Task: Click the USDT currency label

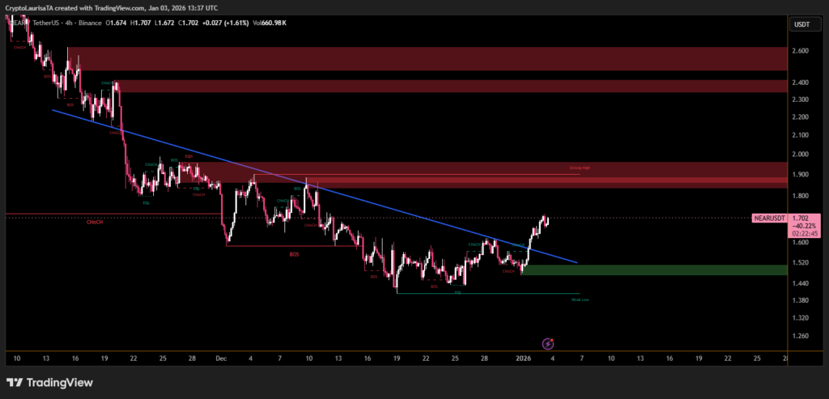Action: (801, 24)
